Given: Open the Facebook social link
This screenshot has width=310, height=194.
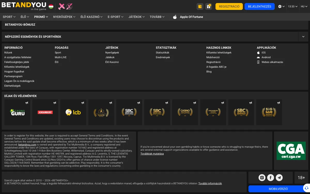Looking at the screenshot, I should click(270, 178).
